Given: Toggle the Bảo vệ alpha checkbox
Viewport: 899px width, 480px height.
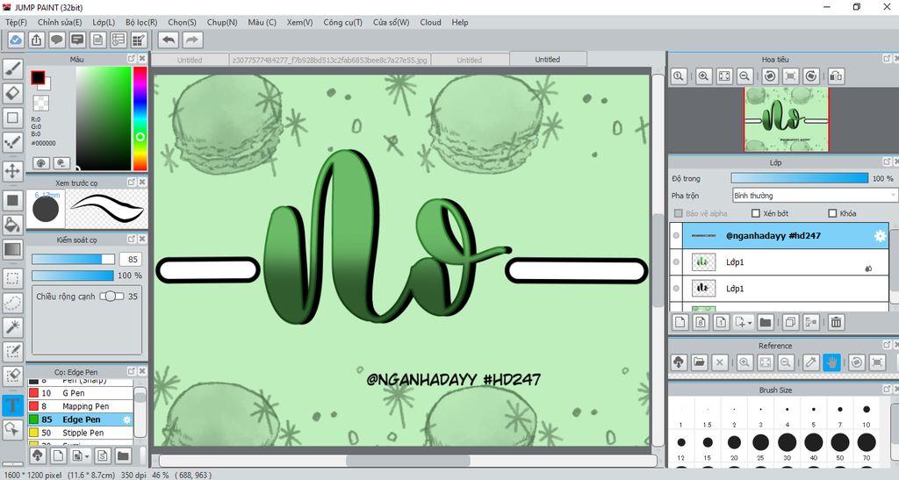Looking at the screenshot, I should (679, 213).
